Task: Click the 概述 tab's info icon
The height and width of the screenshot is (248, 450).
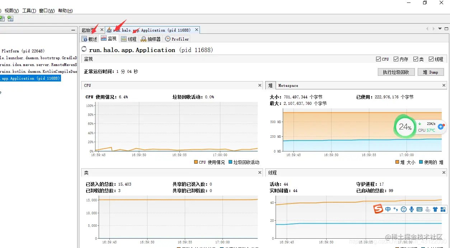Action: click(x=84, y=39)
